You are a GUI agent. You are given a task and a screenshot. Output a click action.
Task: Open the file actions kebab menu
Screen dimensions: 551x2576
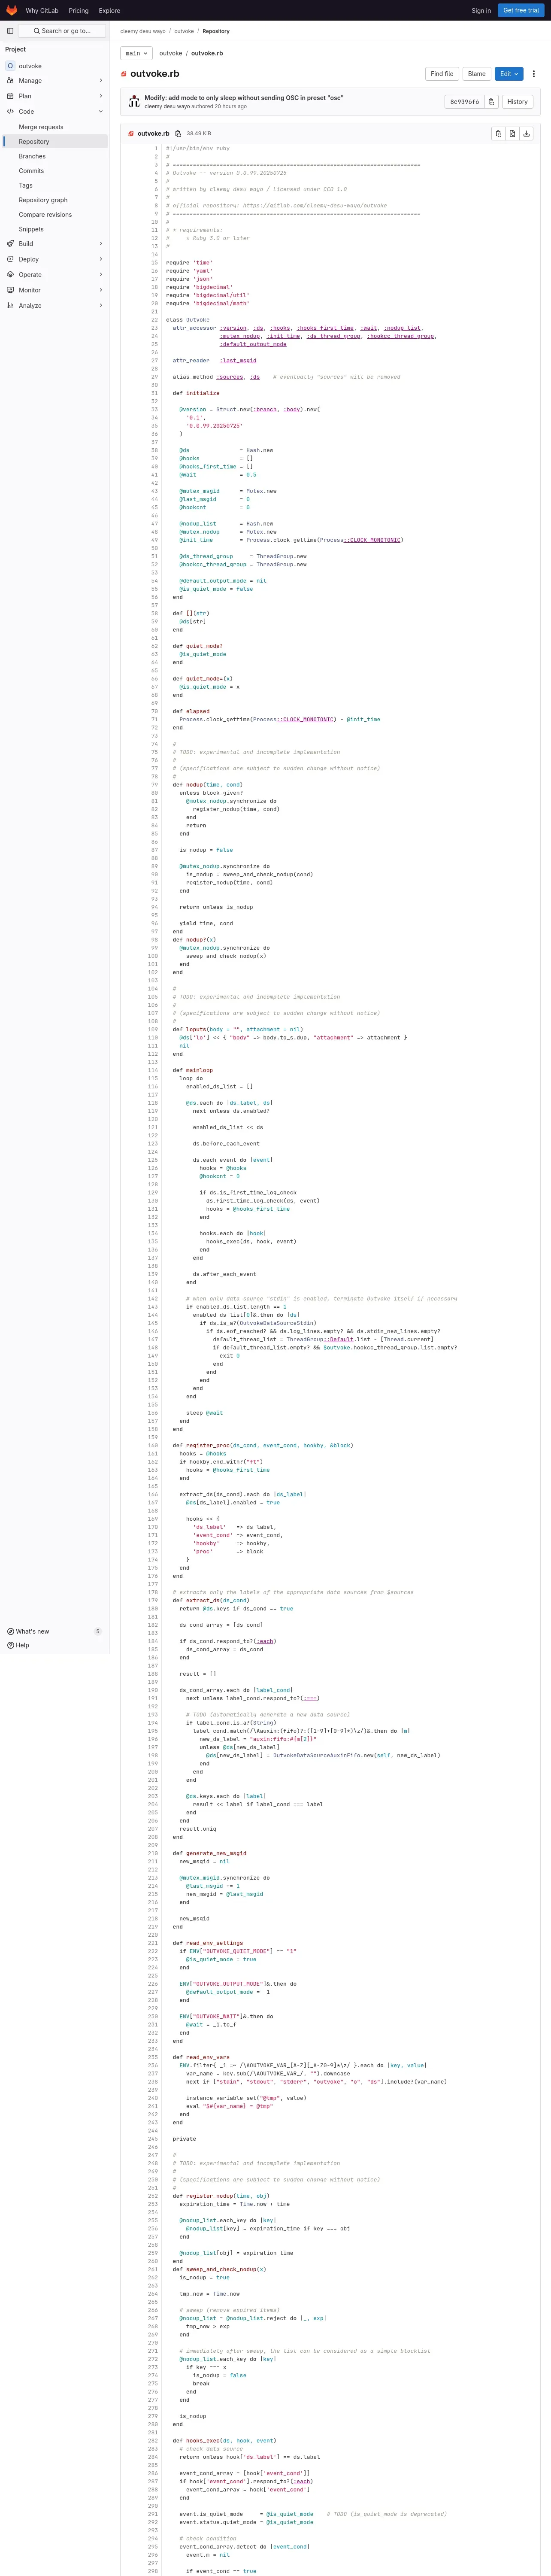[534, 74]
